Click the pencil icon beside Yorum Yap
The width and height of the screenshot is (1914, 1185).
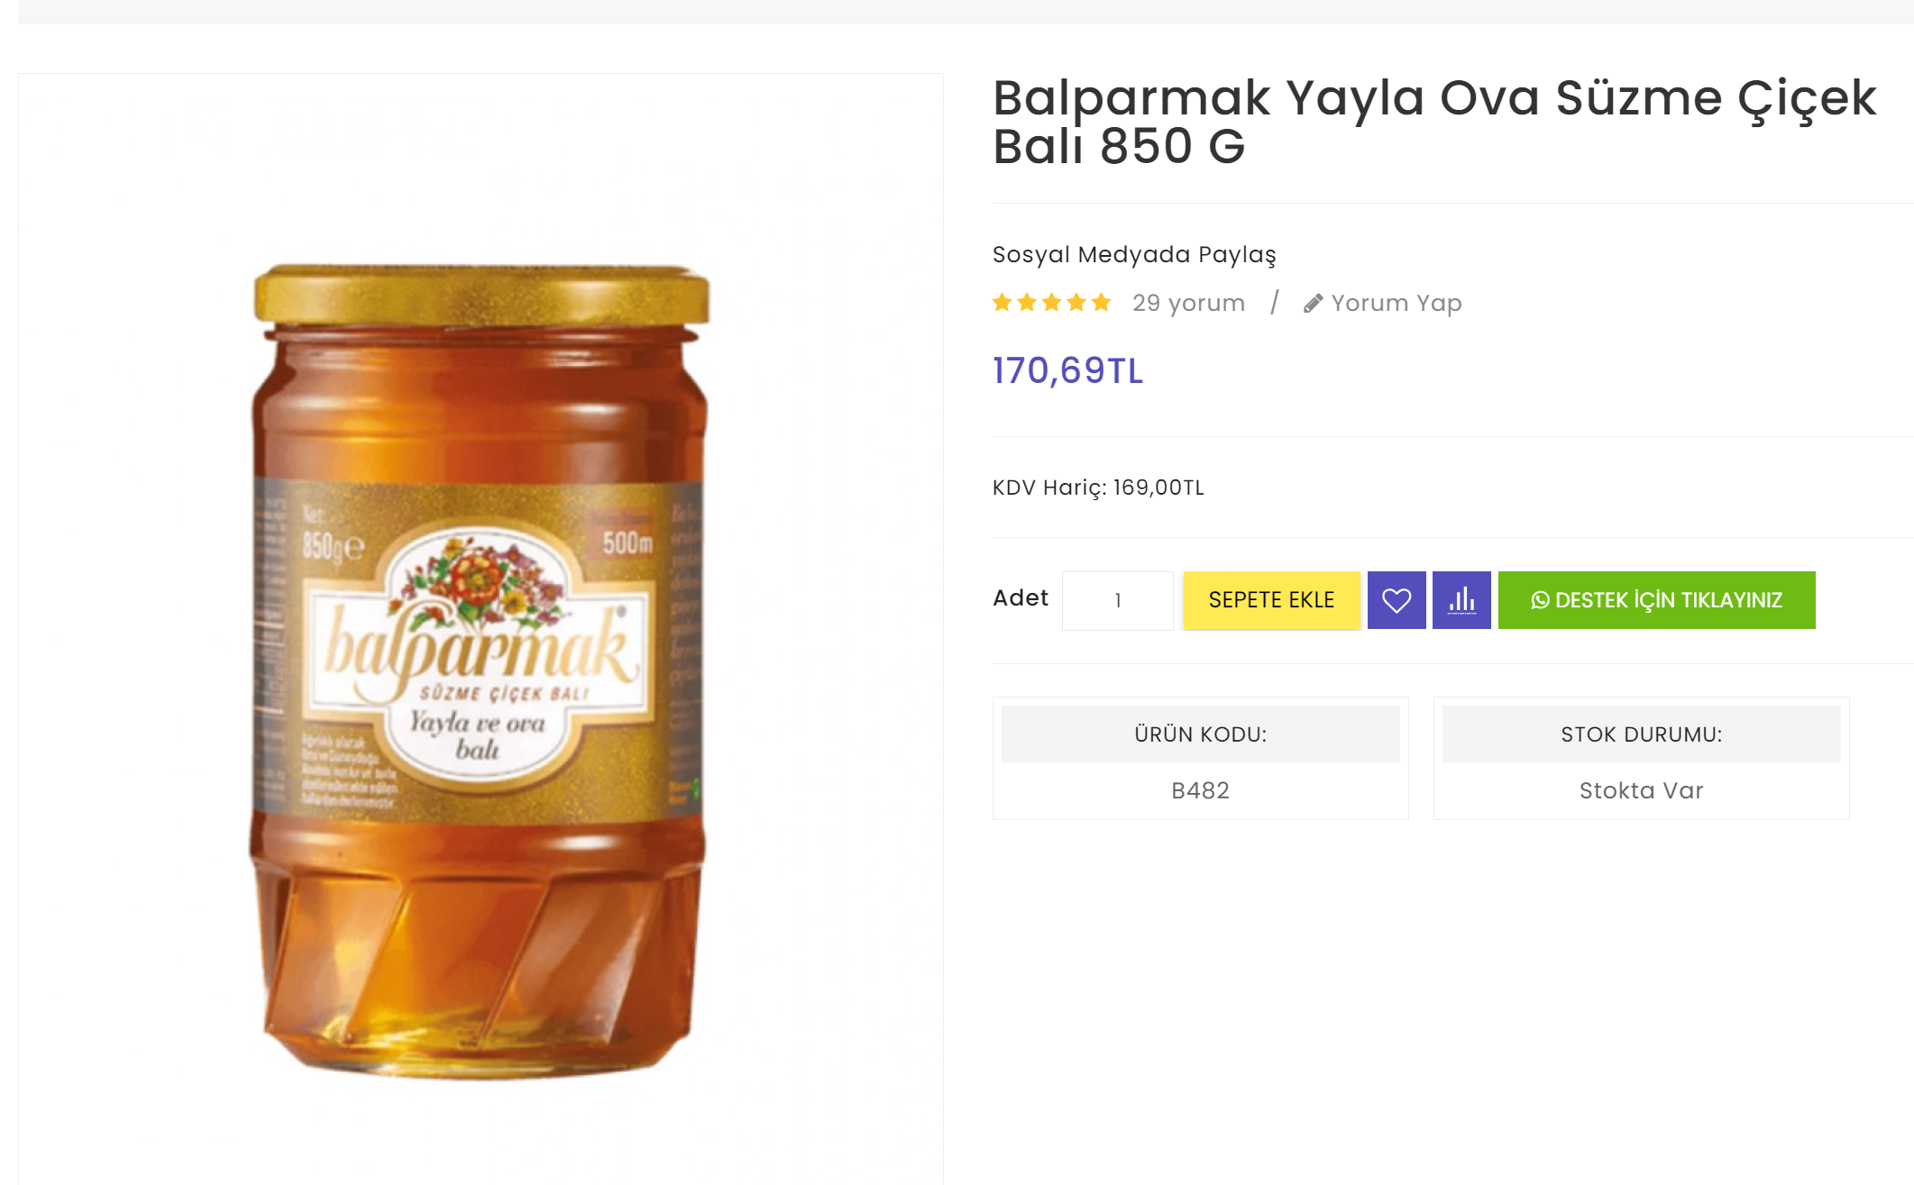(x=1313, y=304)
